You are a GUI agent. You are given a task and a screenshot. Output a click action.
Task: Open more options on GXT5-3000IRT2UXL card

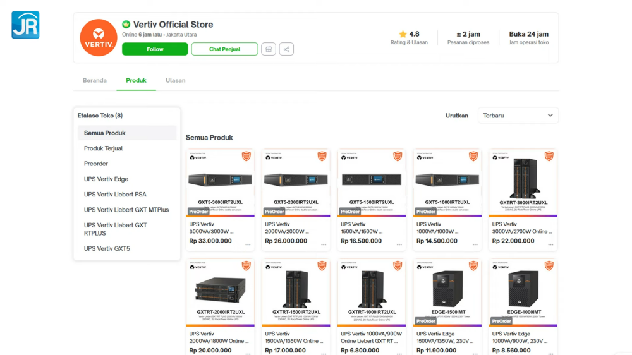click(x=248, y=244)
